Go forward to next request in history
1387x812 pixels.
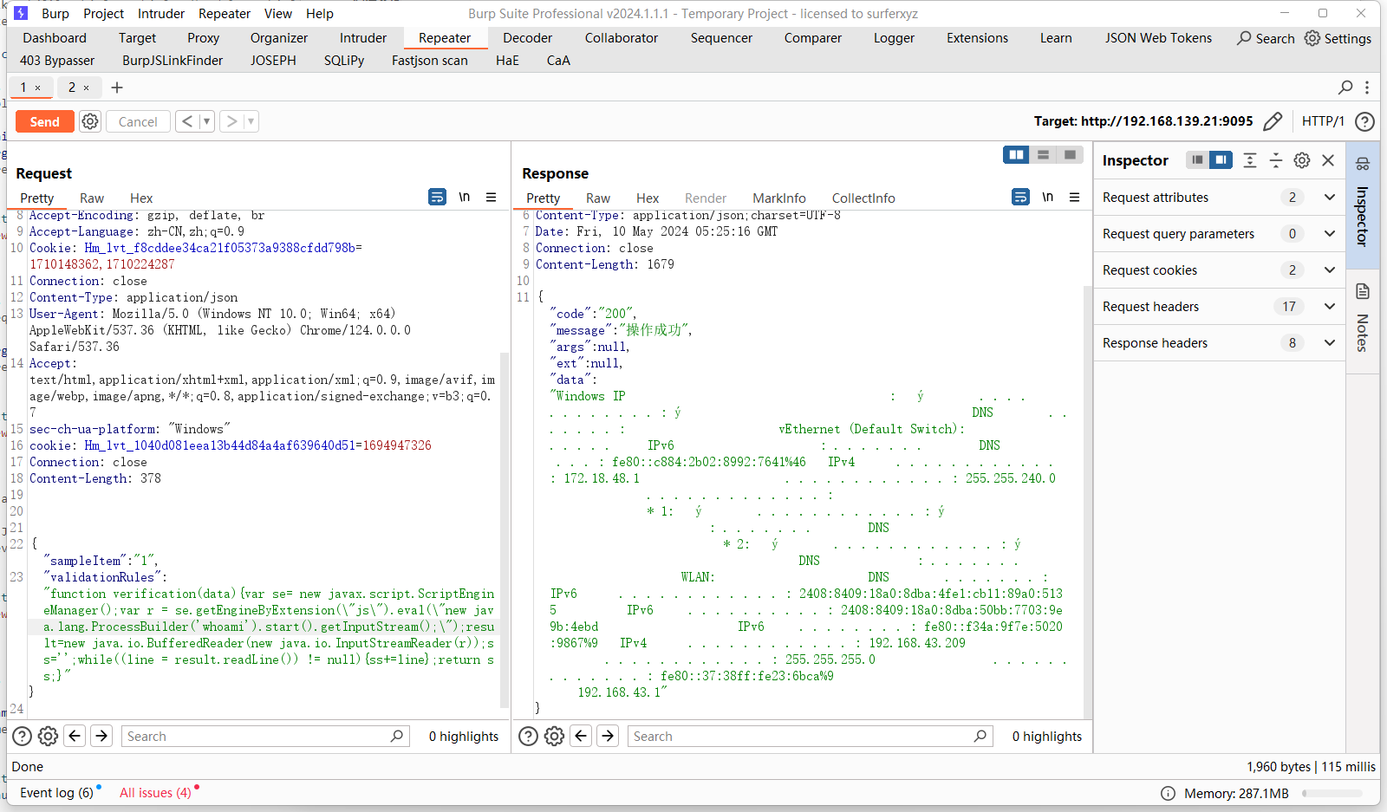pyautogui.click(x=231, y=121)
